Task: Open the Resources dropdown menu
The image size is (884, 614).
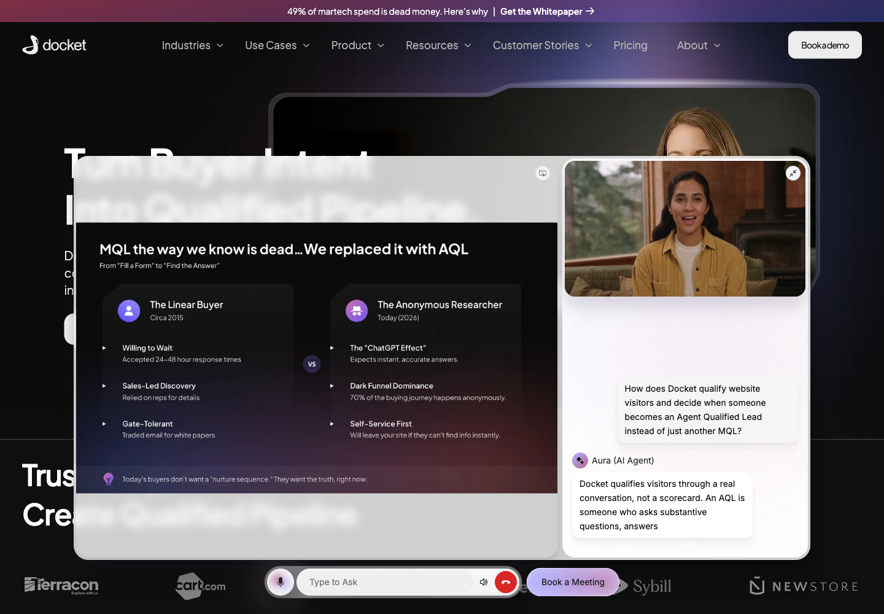Action: [438, 45]
